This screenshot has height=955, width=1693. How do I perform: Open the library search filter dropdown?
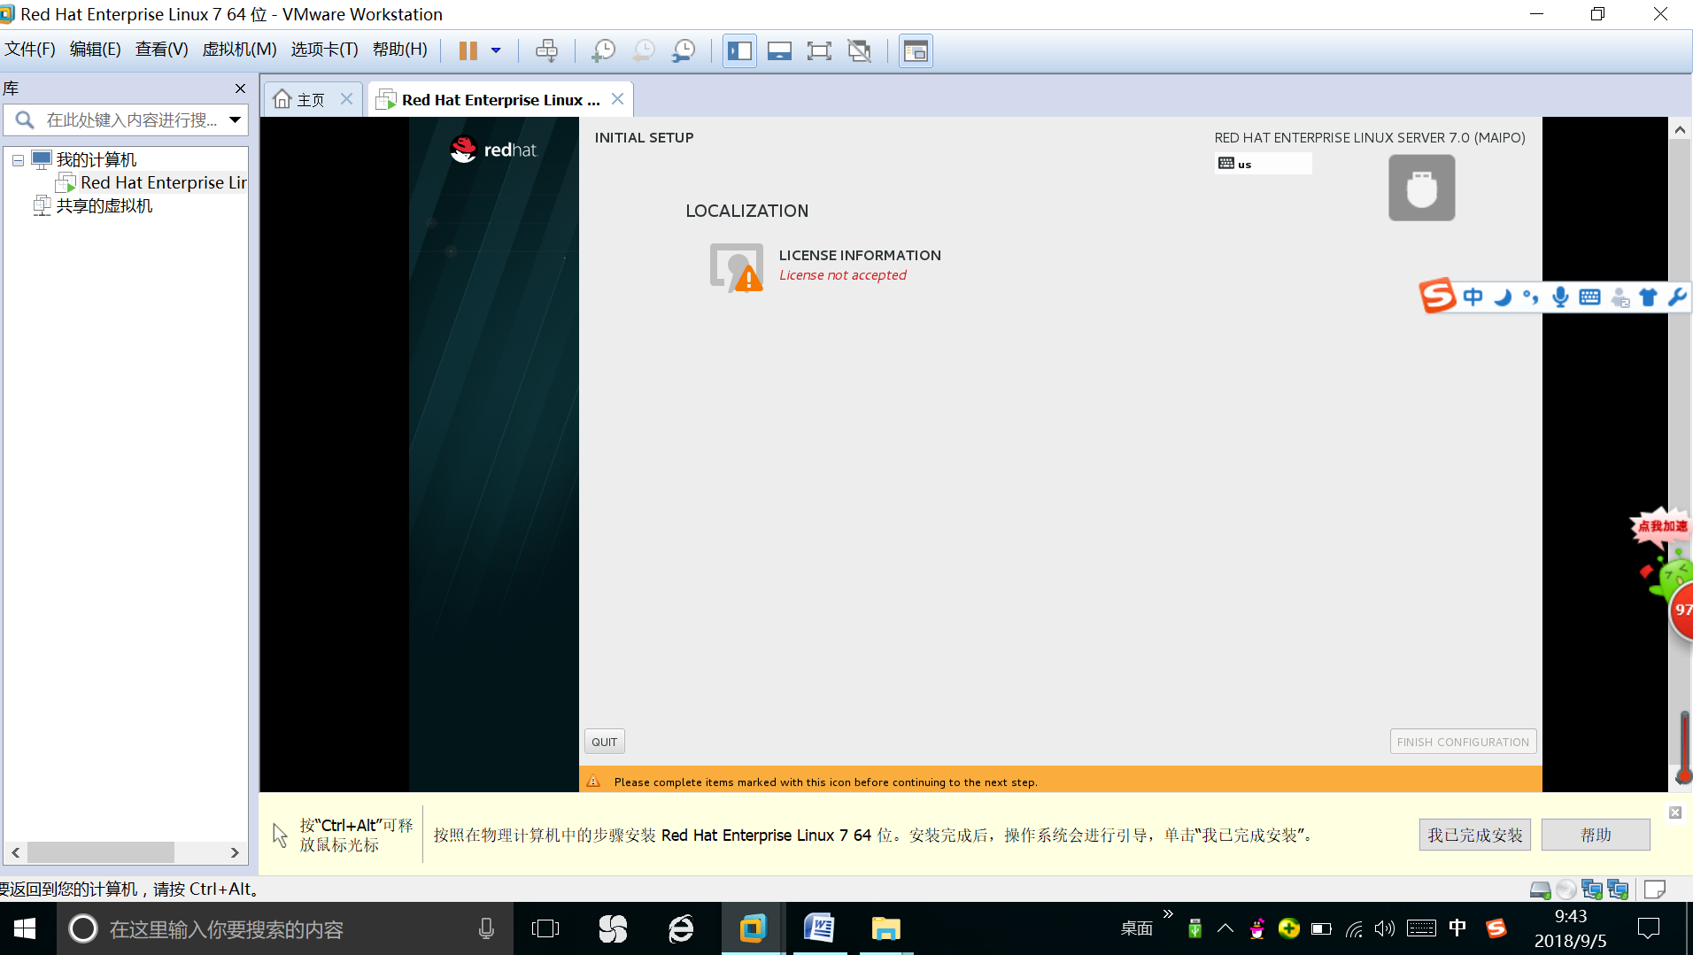pyautogui.click(x=236, y=119)
